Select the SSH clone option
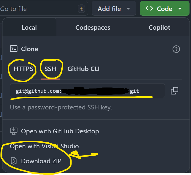191x175 pixels. click(x=50, y=69)
